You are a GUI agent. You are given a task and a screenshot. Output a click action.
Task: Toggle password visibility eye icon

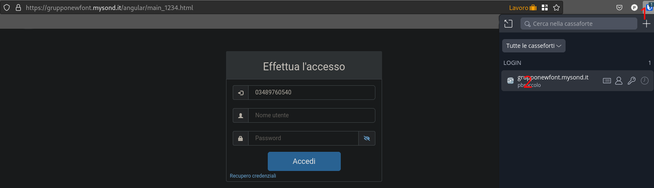(x=367, y=138)
